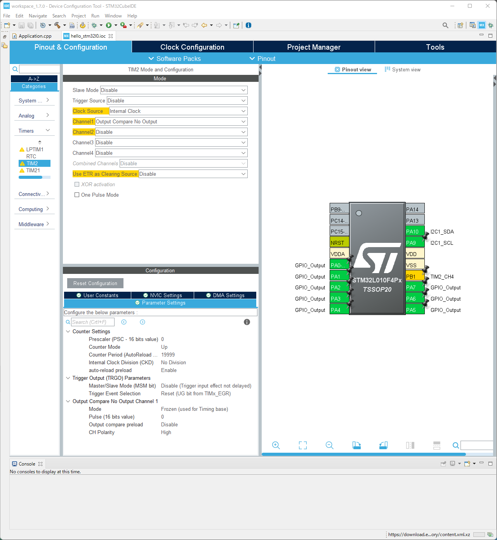Click the external tools run icon
Screen dimensions: 497x540
123,25
